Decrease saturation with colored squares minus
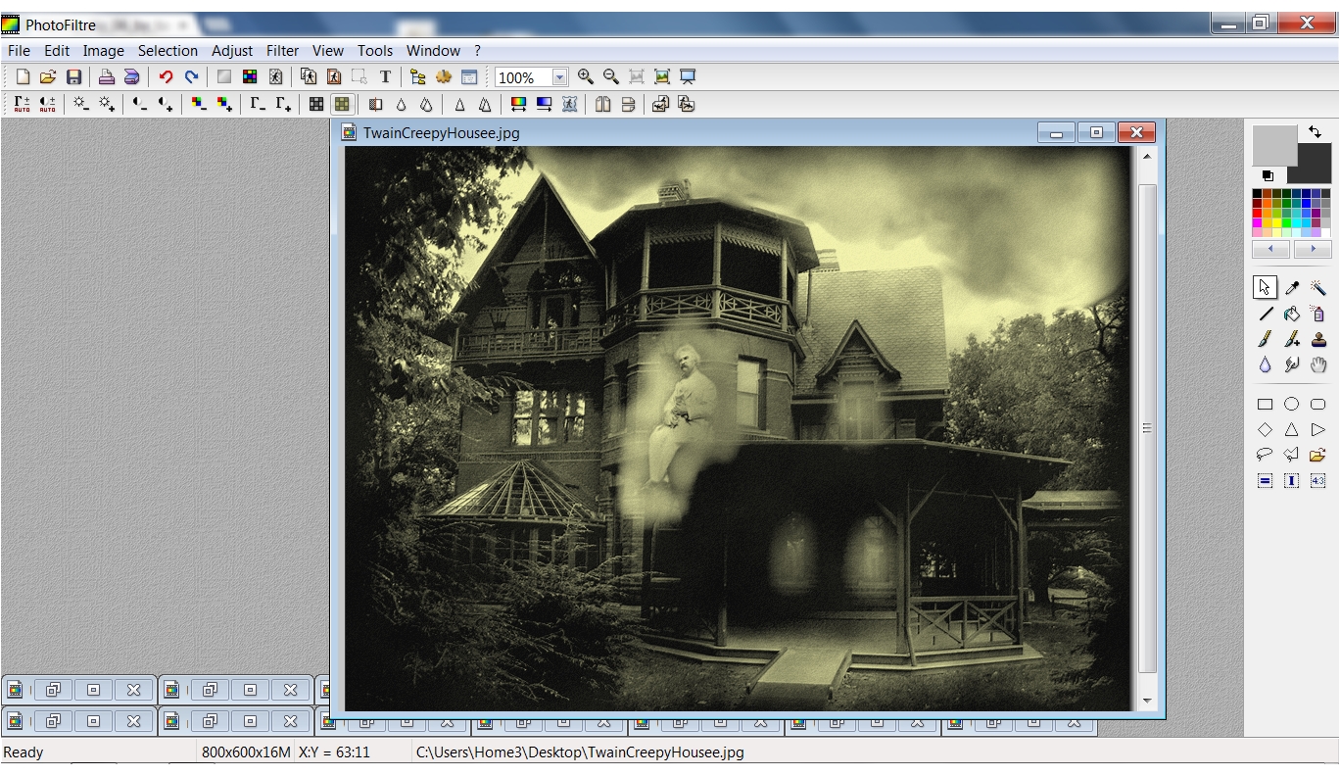This screenshot has height=776, width=1340. [199, 104]
